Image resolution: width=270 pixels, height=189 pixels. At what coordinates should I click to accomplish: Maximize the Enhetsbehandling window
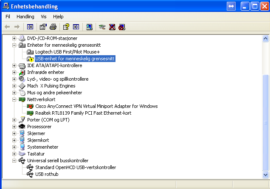(255, 6)
